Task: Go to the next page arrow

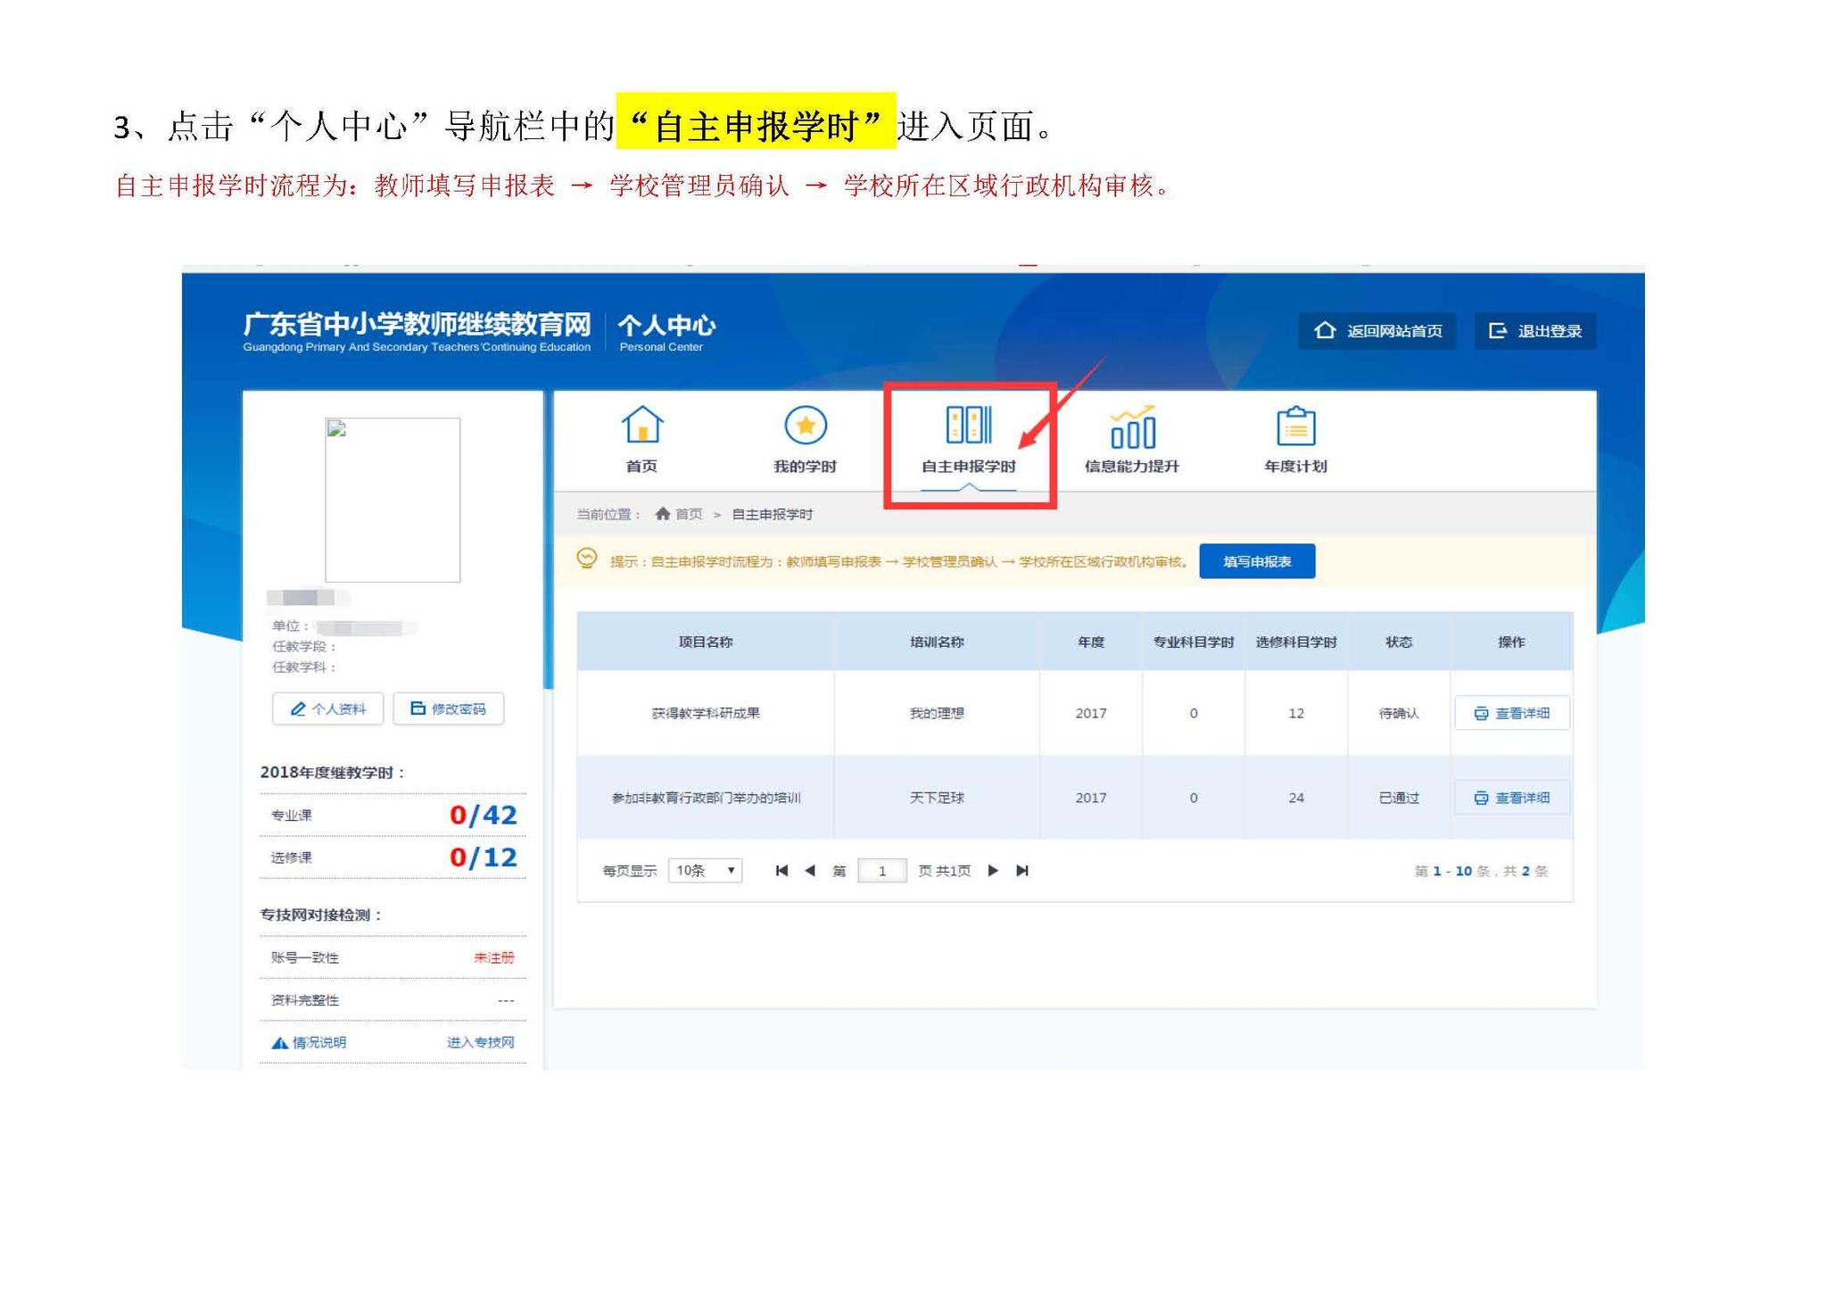Action: 993,871
